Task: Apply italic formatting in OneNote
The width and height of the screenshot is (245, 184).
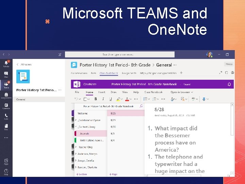Action: click(103, 99)
